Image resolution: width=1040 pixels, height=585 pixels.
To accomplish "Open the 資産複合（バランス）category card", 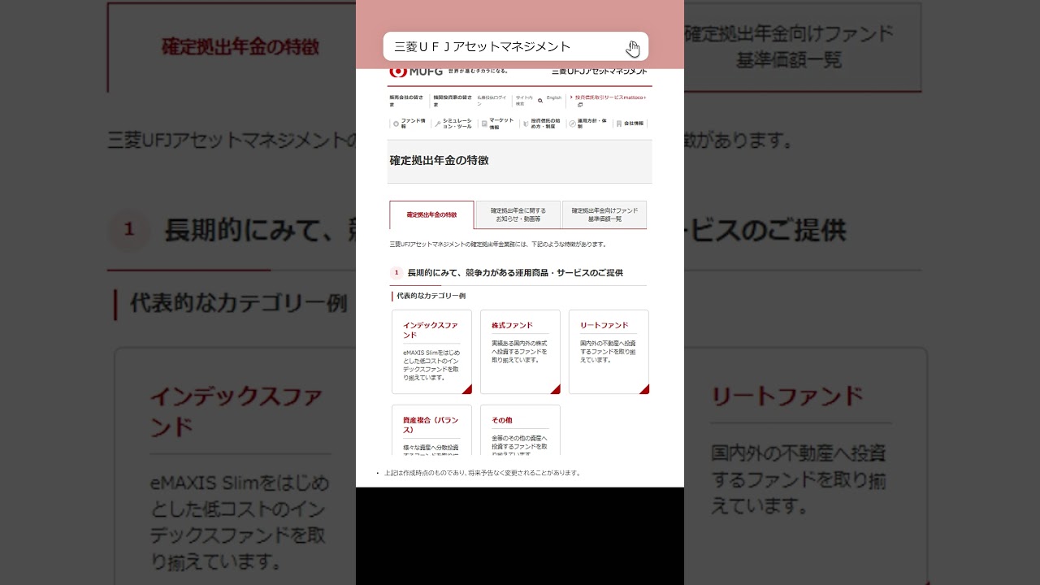I will coord(431,429).
